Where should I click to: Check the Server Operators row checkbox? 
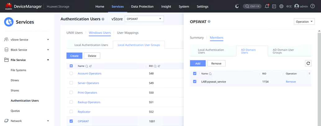[x=71, y=83]
